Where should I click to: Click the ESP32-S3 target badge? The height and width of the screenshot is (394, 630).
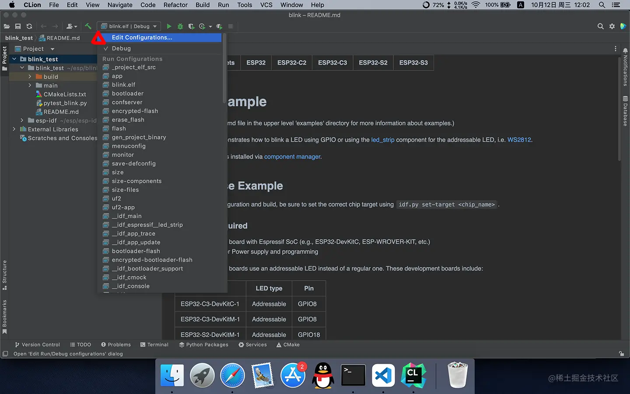(413, 63)
